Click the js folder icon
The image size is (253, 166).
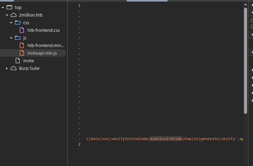click(18, 38)
